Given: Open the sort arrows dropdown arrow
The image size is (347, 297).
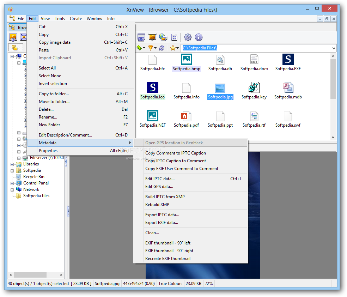Looking at the screenshot, I should point(144,48).
